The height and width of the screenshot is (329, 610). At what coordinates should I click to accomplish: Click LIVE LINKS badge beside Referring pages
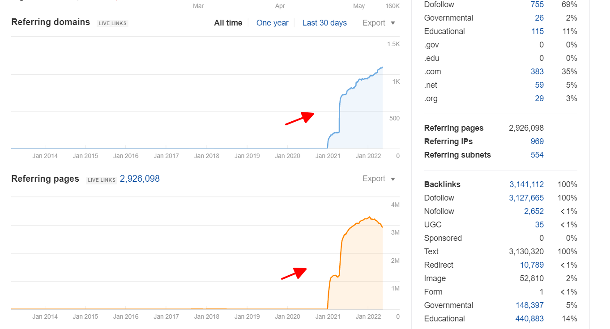pyautogui.click(x=102, y=180)
